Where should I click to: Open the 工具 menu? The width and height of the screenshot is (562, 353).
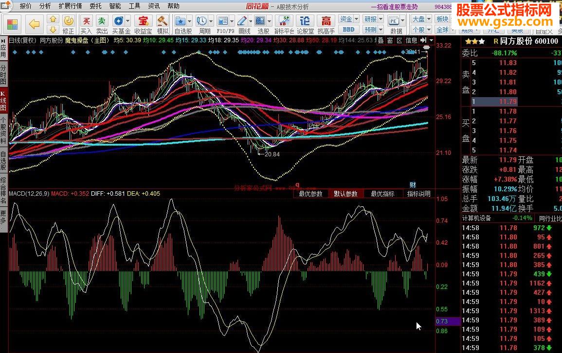point(134,6)
